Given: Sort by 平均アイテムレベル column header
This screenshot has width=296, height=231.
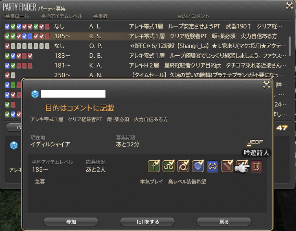Looking at the screenshot, I should (62, 16).
